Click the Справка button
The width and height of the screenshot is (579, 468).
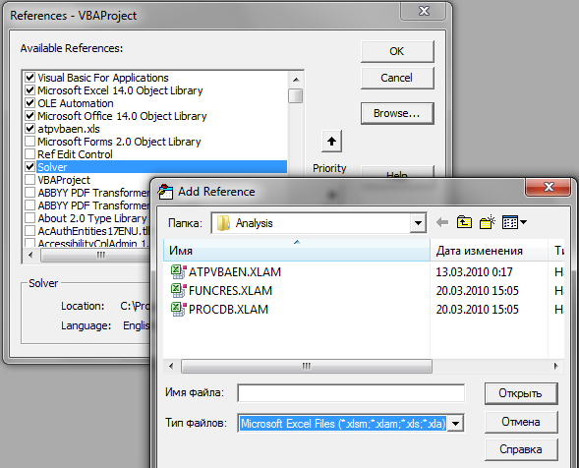(521, 449)
